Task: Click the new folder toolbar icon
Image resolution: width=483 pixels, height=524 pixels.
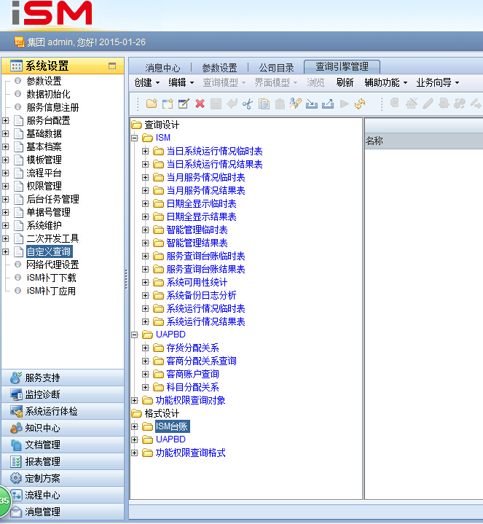Action: [152, 103]
